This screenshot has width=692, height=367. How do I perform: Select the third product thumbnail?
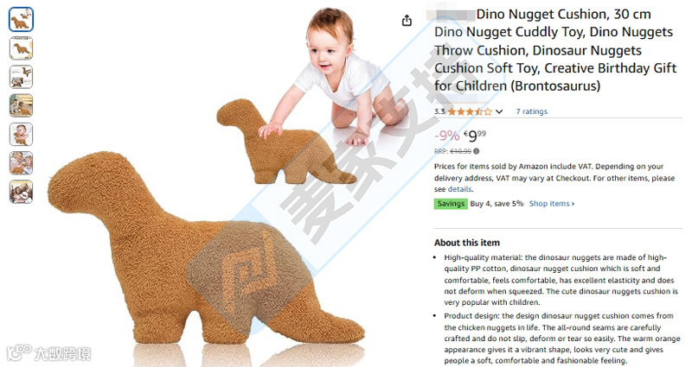[21, 77]
